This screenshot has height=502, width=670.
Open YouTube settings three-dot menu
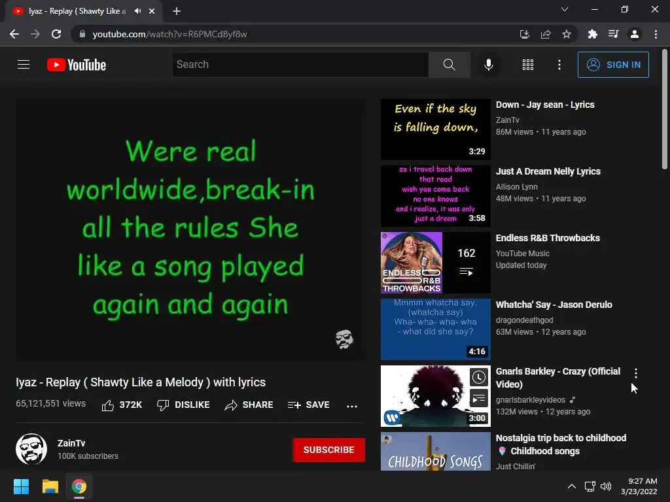(x=559, y=65)
